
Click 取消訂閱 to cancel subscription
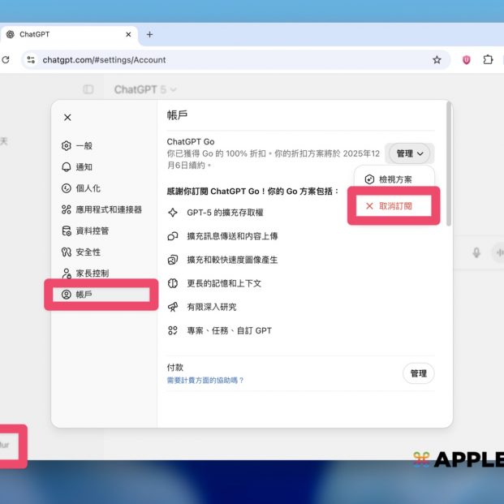click(394, 206)
